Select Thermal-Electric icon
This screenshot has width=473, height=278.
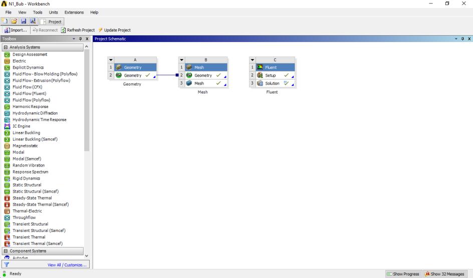click(7, 211)
